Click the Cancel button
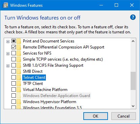140x124 pixels. (x=123, y=116)
